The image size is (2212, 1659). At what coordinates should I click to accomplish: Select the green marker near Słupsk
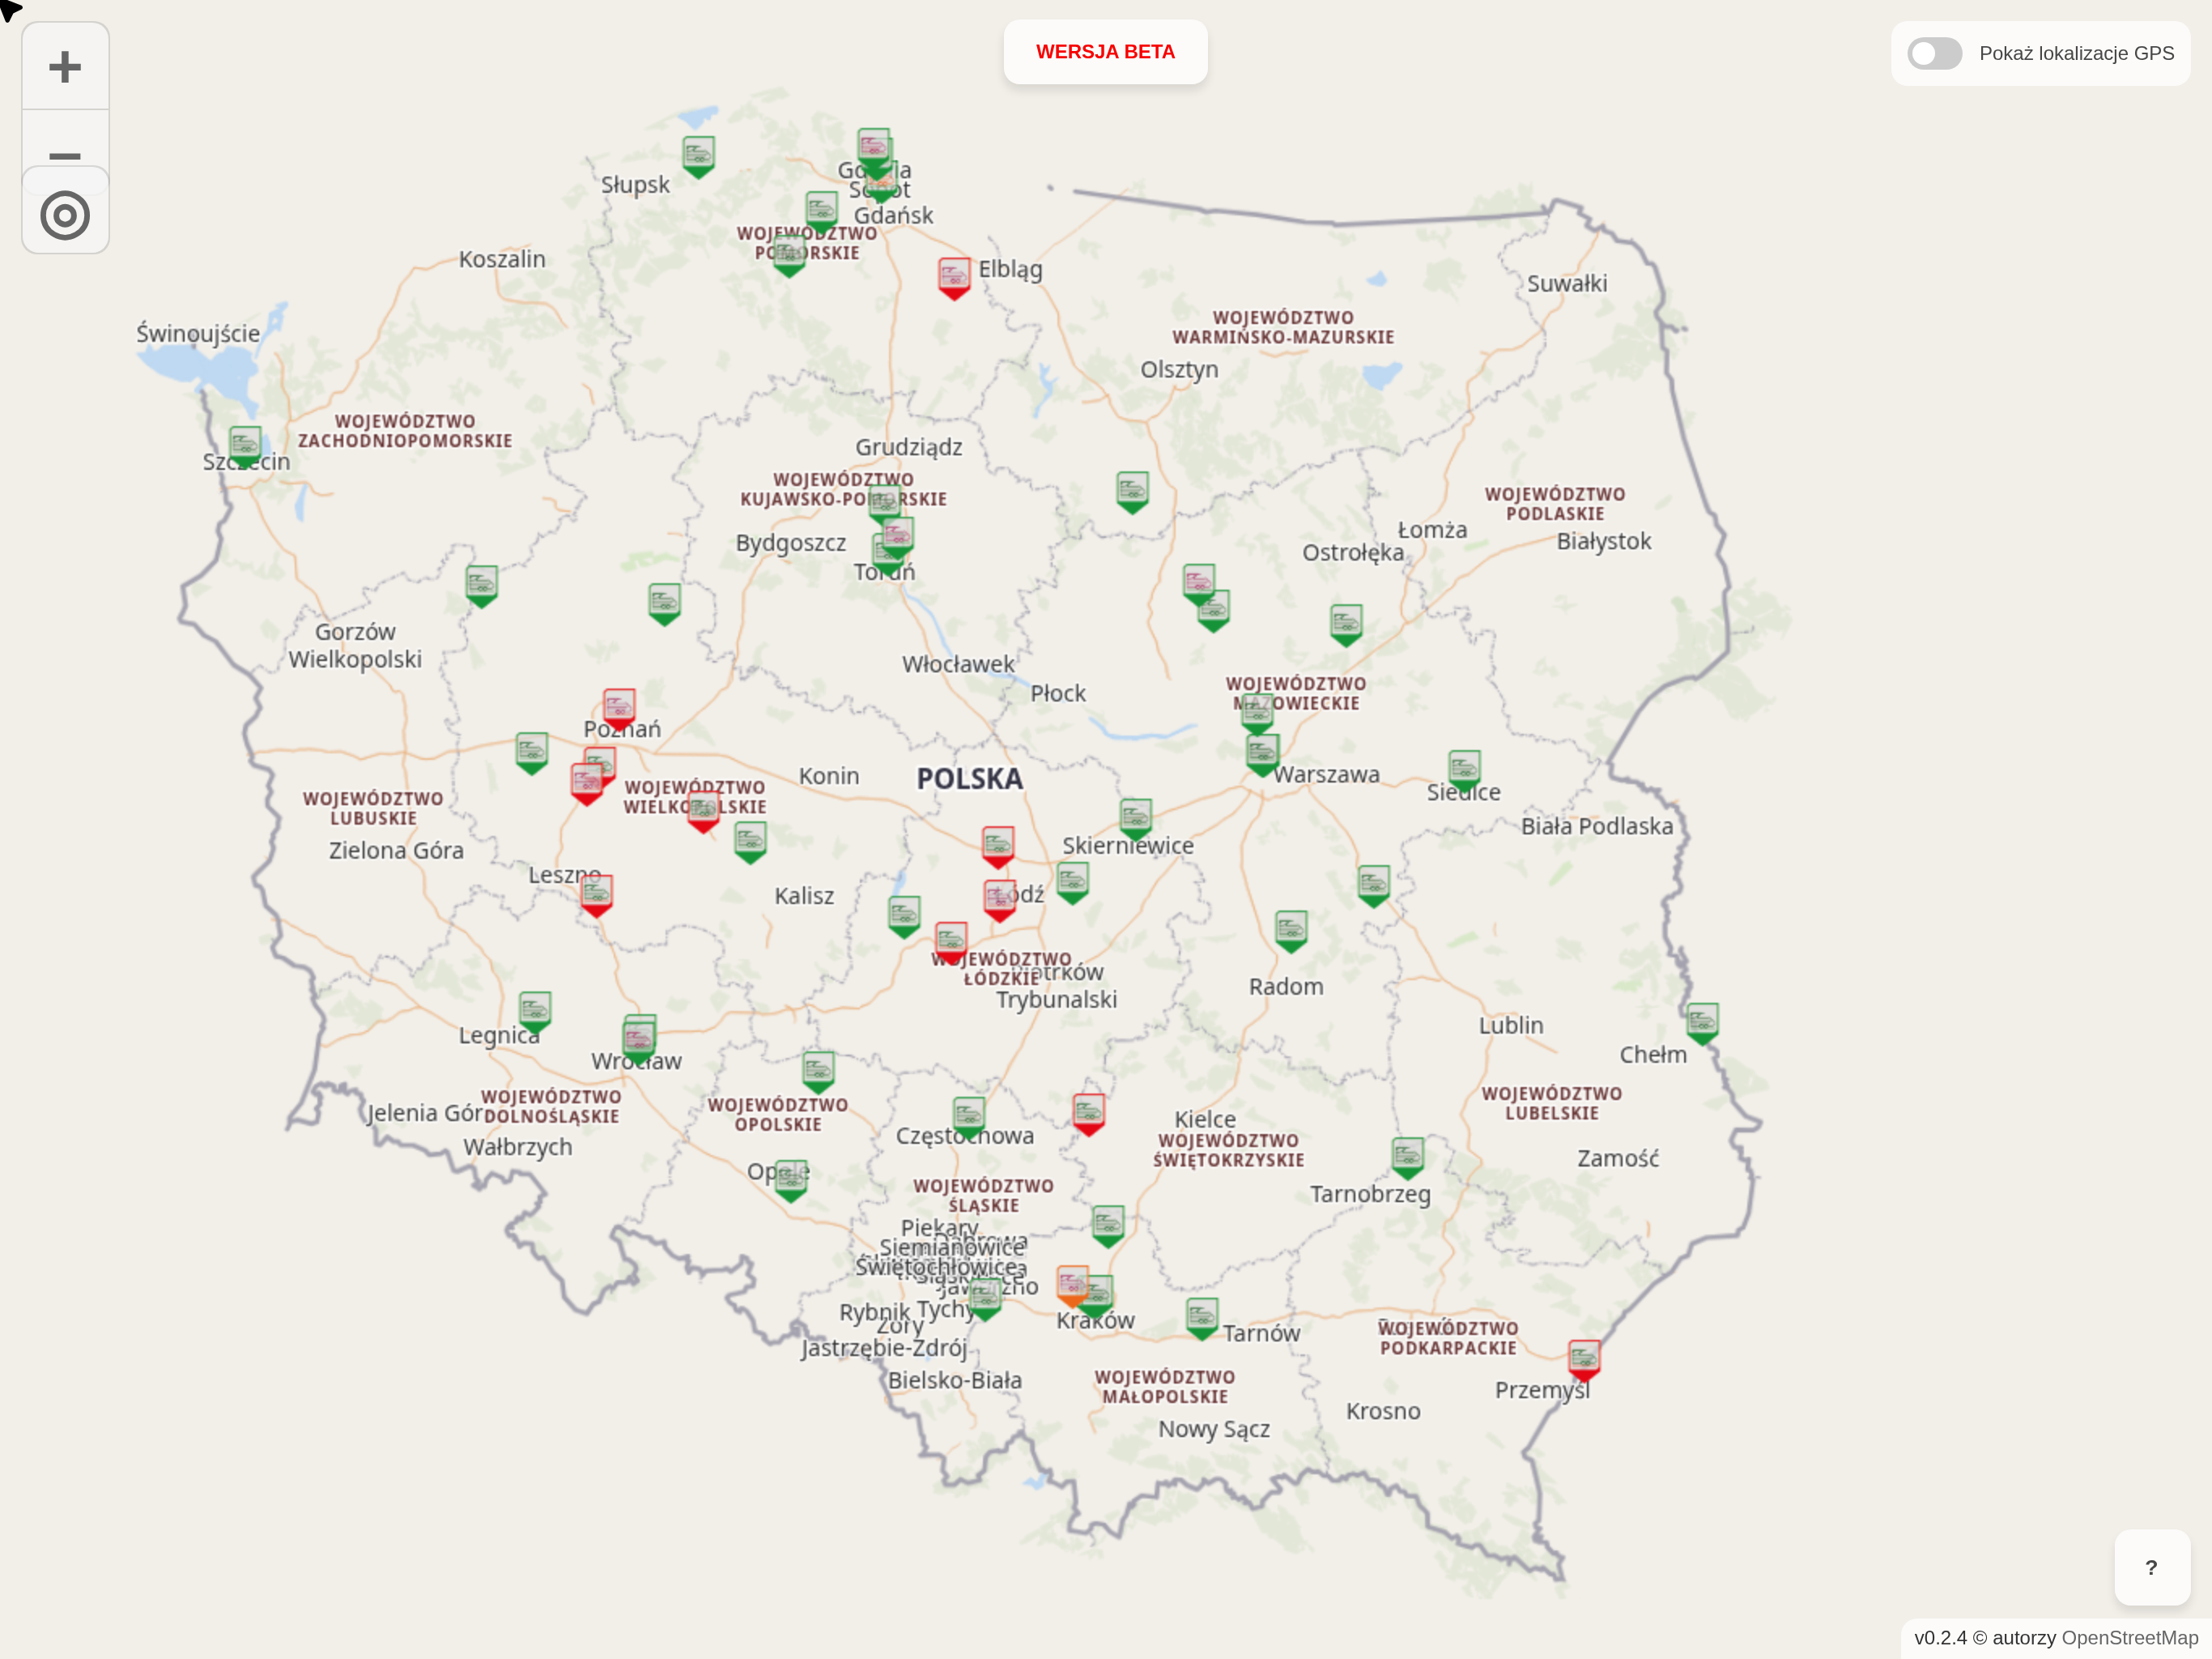coord(698,155)
